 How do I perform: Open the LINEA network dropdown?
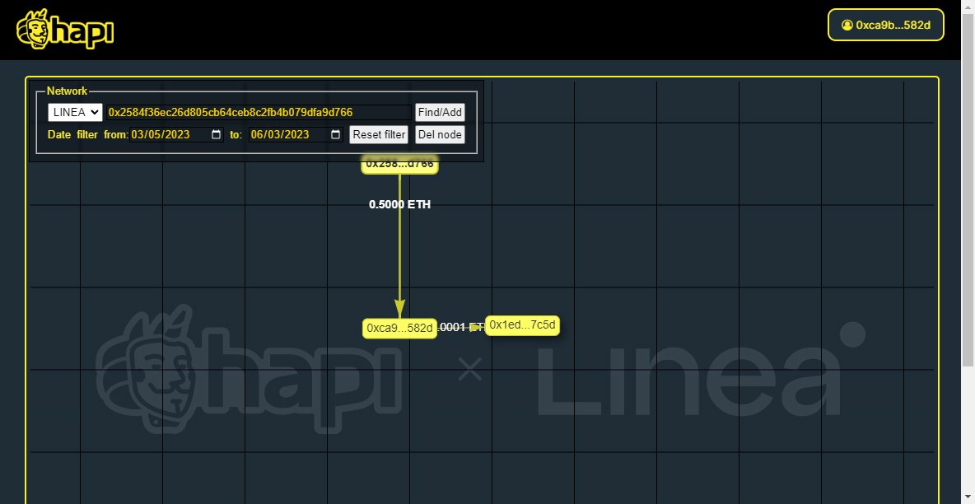click(75, 112)
